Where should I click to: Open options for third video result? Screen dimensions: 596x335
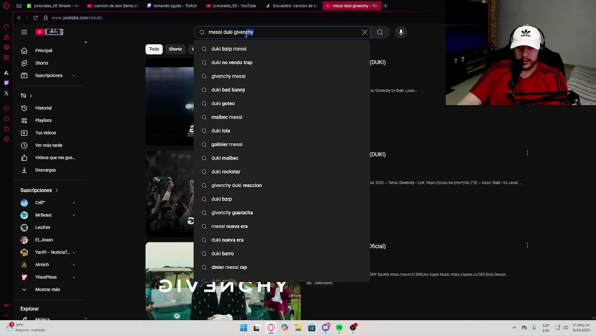click(528, 245)
